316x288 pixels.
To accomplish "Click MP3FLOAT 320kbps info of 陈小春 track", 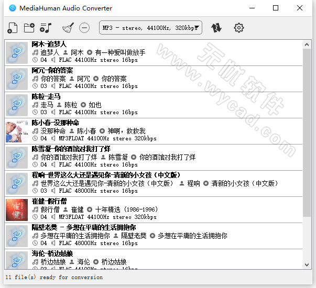I will (107, 139).
